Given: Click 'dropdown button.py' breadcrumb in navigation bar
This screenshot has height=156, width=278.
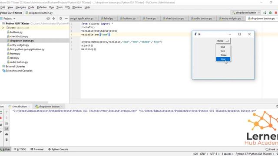Looking at the screenshot, I should coord(40,13).
